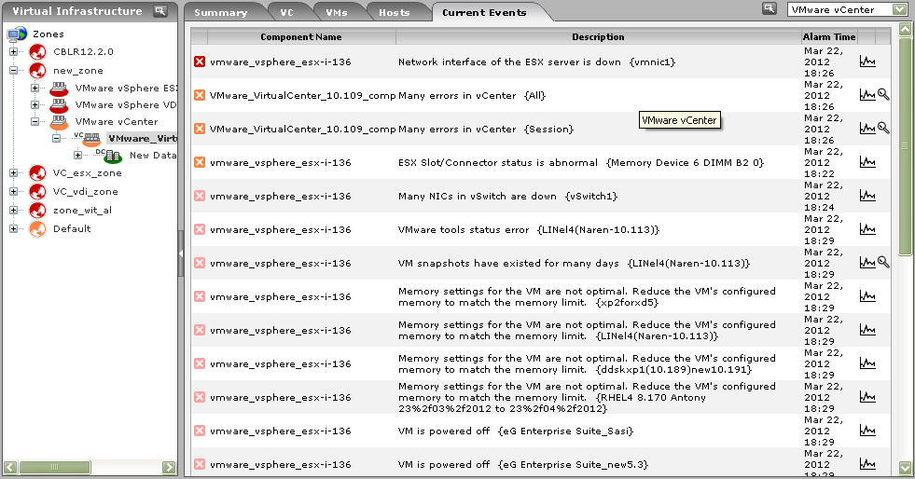Expand the VMware vSphere VD node
This screenshot has width=915, height=479.
tap(35, 105)
